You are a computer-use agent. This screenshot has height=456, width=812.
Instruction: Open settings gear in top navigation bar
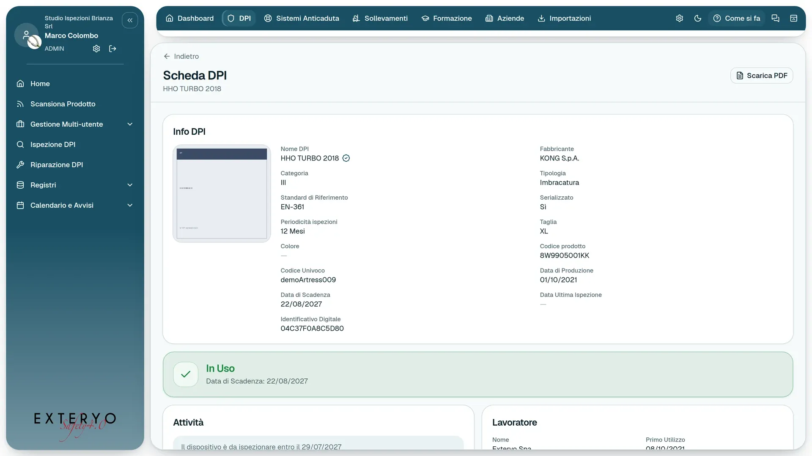pos(679,18)
